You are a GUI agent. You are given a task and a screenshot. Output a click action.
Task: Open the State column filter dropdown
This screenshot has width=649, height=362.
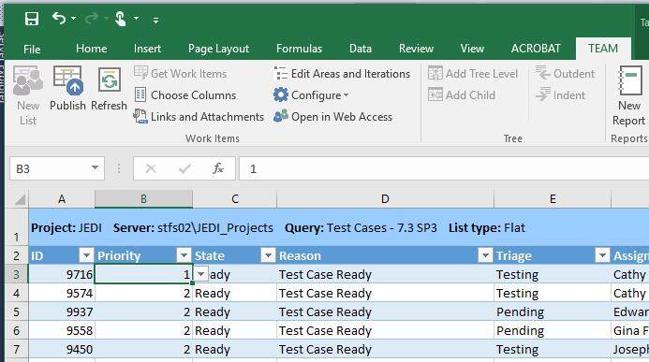coord(268,255)
